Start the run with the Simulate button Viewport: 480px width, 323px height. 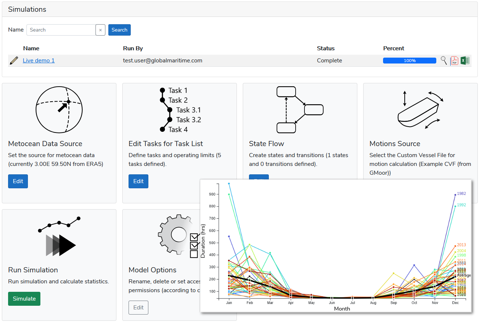coord(24,299)
